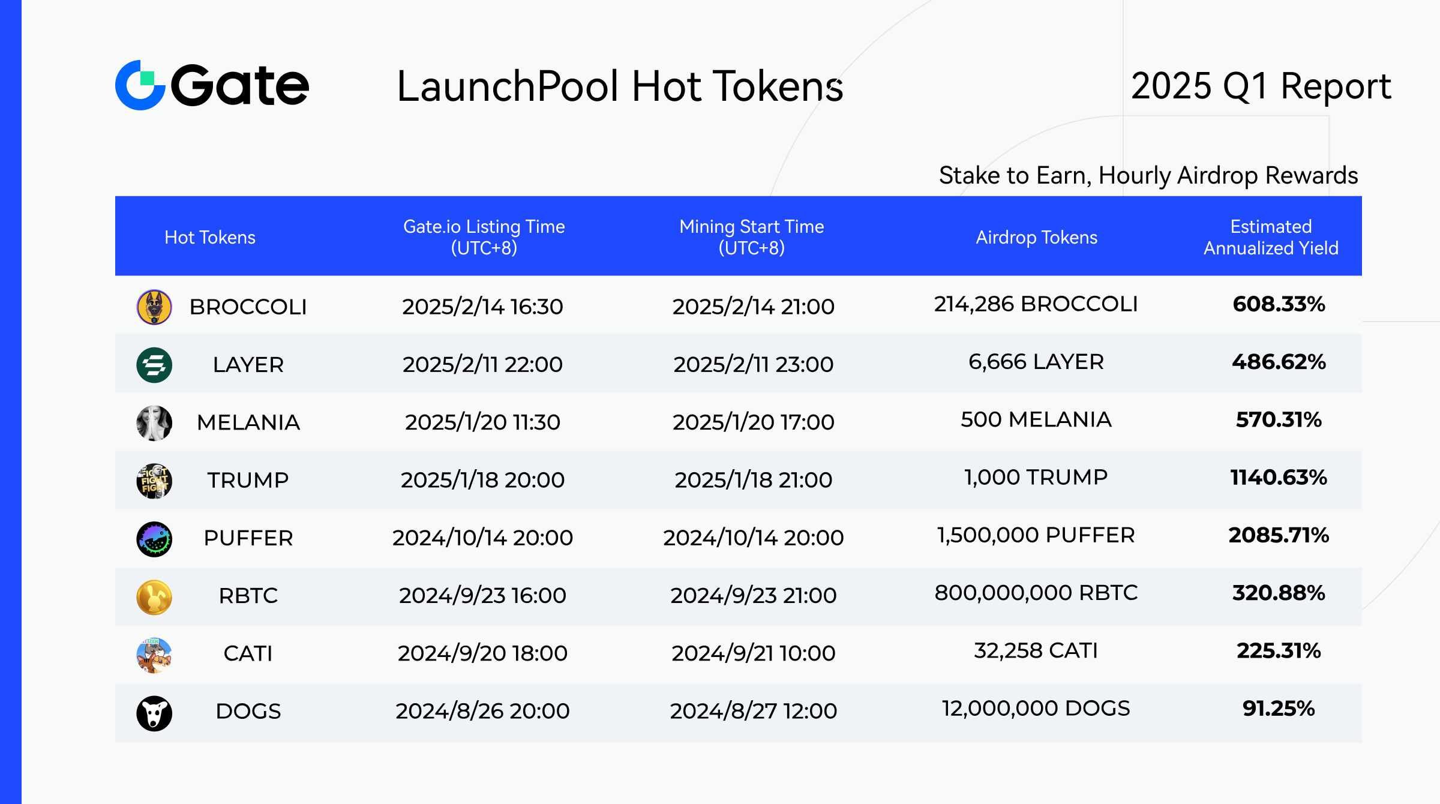The height and width of the screenshot is (804, 1440).
Task: Click the DOGS token icon
Action: coord(154,712)
